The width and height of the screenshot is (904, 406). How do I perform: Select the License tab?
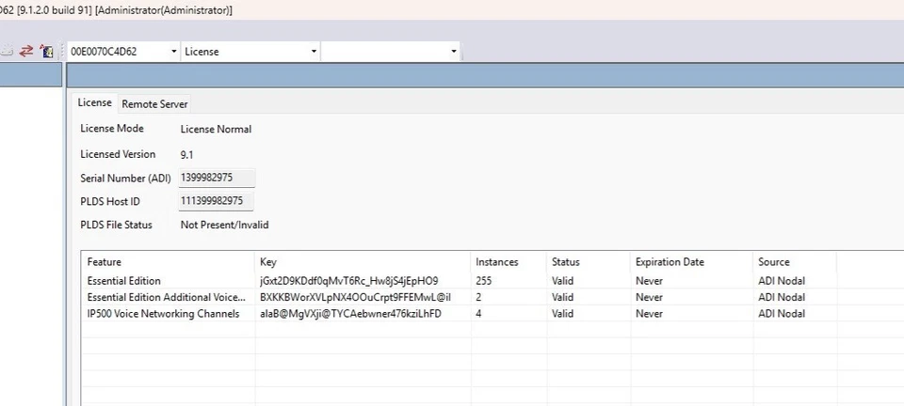(94, 103)
